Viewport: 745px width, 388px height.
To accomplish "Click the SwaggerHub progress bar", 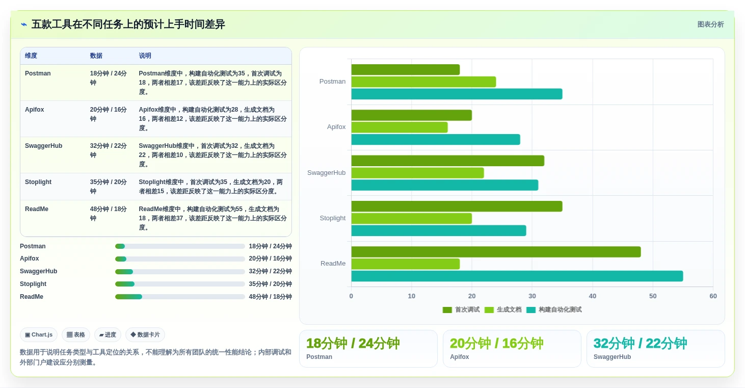I will pos(180,272).
